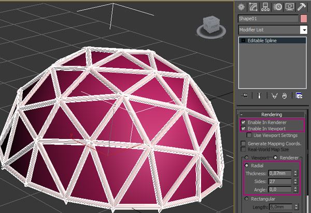The image size is (311, 213).
Task: Collapse the Rendering rollout
Action: click(272, 114)
